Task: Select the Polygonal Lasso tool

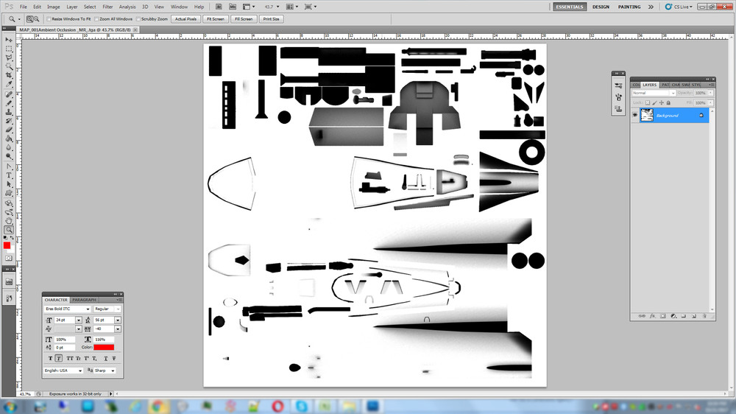Action: point(8,57)
